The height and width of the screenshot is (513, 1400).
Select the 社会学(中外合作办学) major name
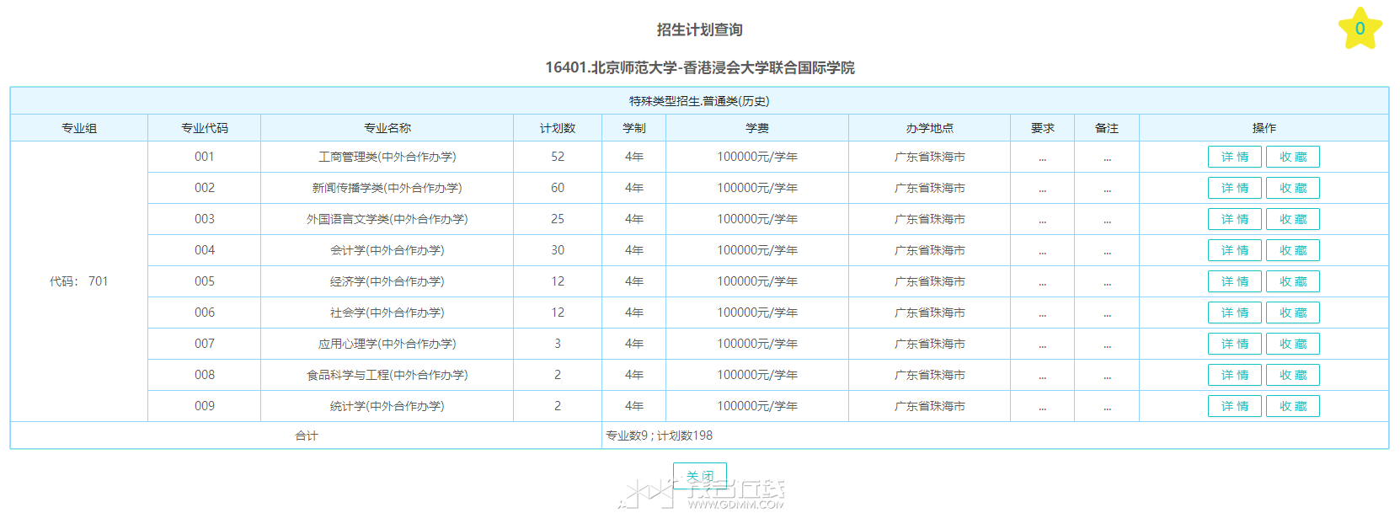[387, 313]
